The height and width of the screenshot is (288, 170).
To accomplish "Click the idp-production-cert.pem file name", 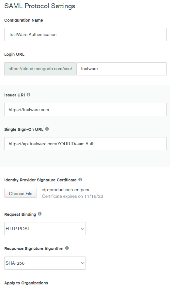I will pyautogui.click(x=66, y=190).
